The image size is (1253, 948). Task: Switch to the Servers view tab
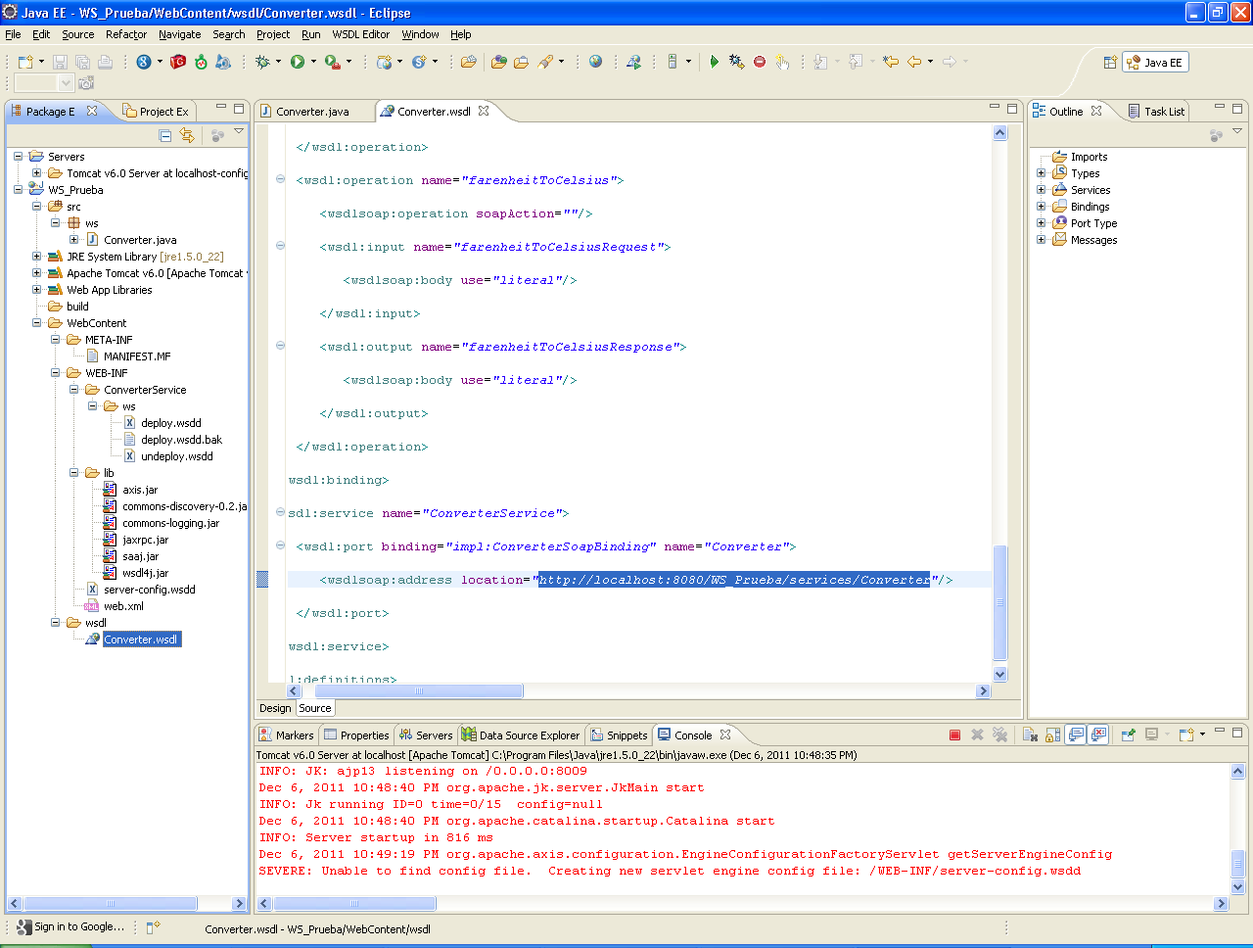(425, 735)
